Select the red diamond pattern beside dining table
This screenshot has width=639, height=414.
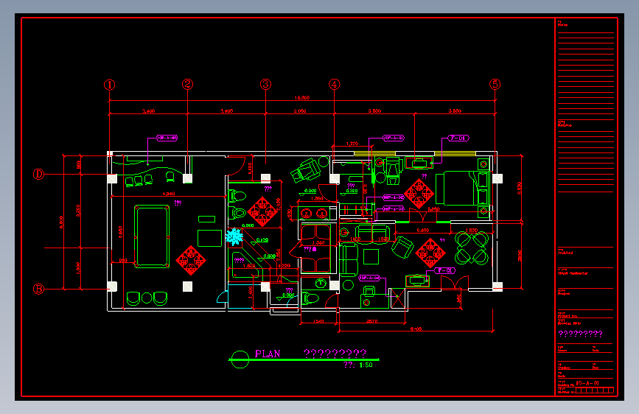tap(430, 253)
